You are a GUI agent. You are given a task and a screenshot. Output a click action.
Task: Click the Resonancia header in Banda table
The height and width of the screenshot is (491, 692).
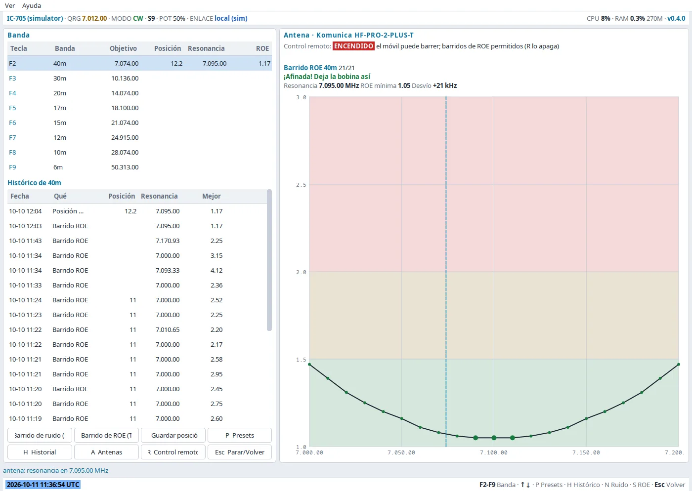pos(206,48)
